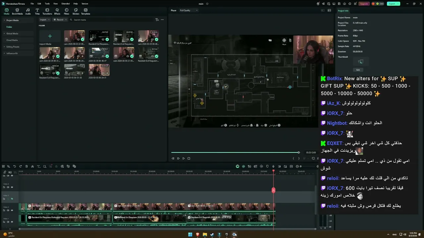
Task: Select the Undo arrow in the timeline toolbar
Action: 15,166
